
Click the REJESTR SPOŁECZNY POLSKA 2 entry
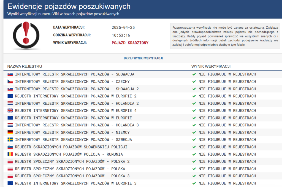[x=72, y=161]
